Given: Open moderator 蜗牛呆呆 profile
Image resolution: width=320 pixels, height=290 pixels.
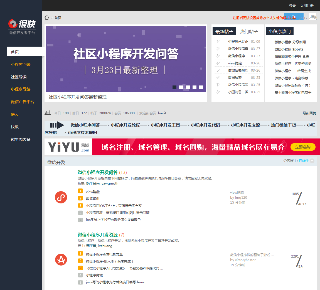Looking at the screenshot, I should click(x=93, y=183).
